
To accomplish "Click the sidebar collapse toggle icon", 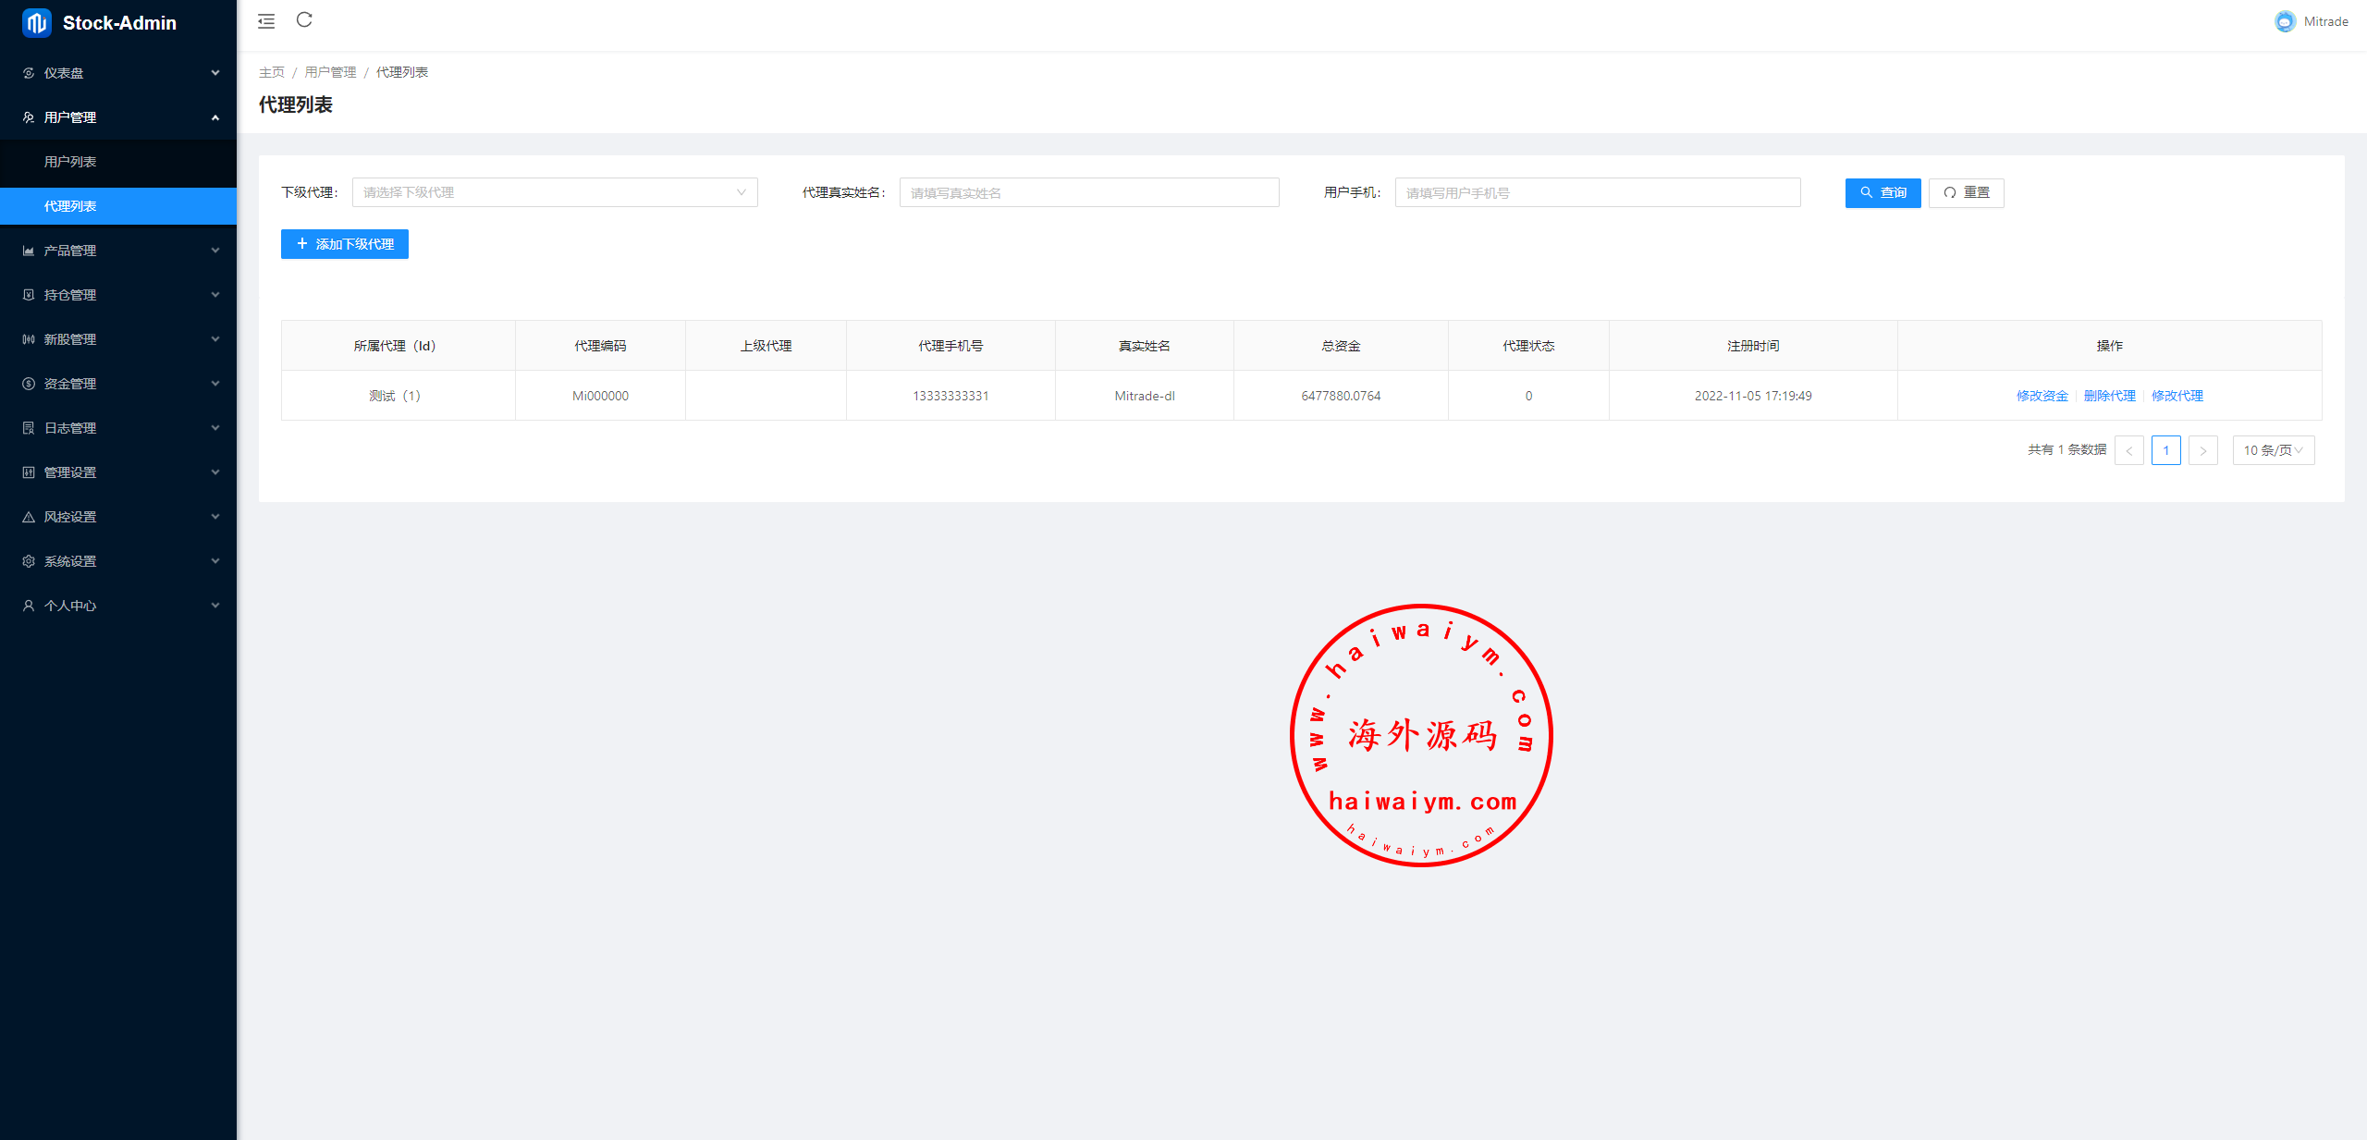I will pyautogui.click(x=266, y=21).
